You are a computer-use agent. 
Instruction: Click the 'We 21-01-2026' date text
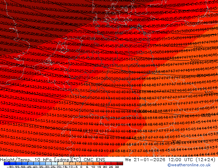[145, 160]
